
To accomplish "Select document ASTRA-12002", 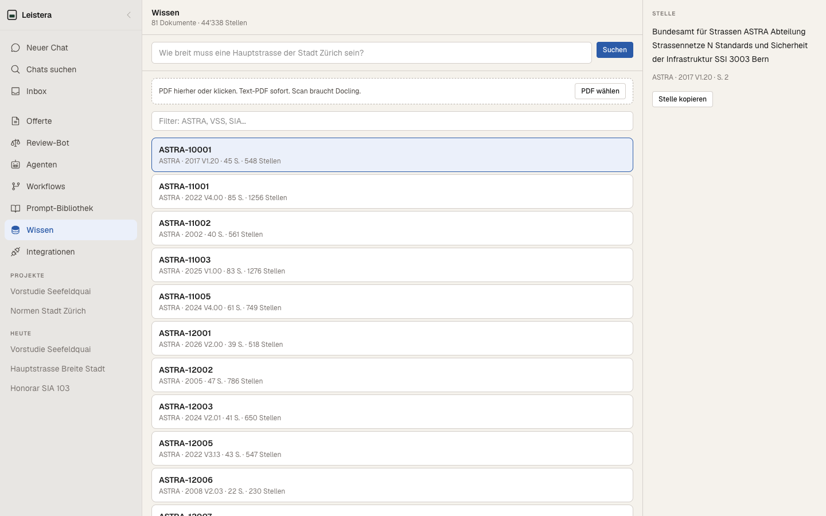I will pos(392,375).
